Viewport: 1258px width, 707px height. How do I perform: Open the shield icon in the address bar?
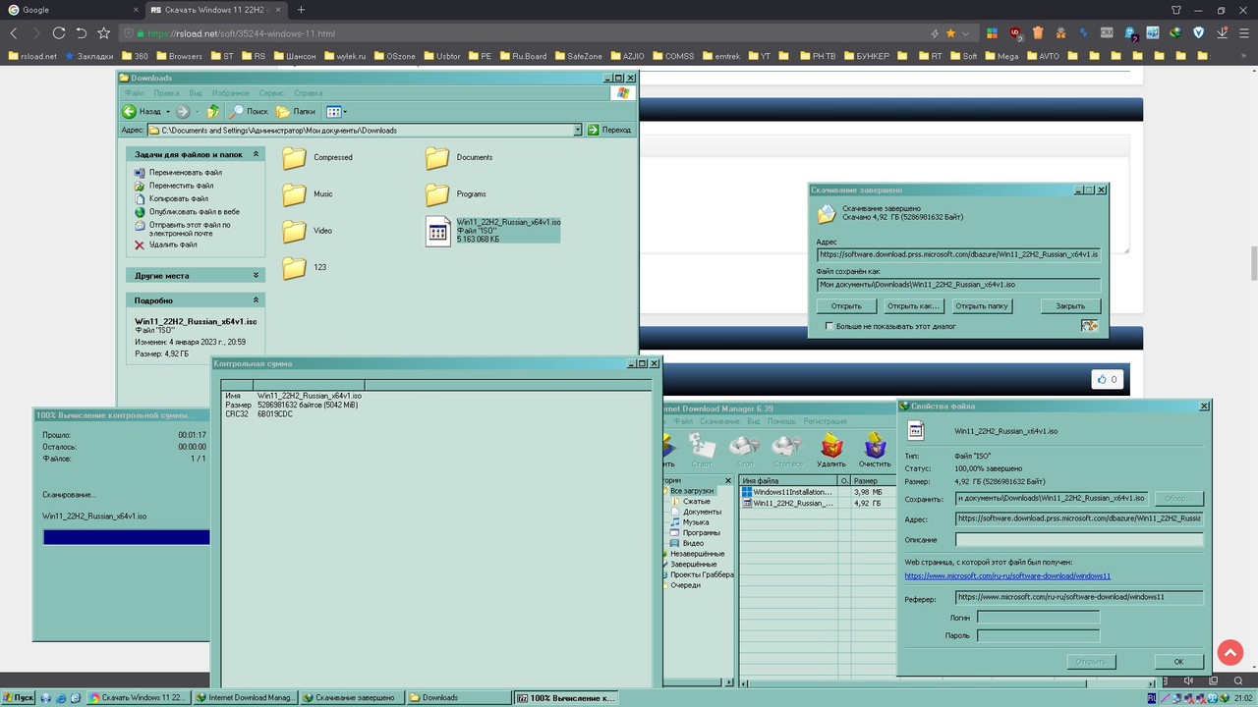pos(129,32)
